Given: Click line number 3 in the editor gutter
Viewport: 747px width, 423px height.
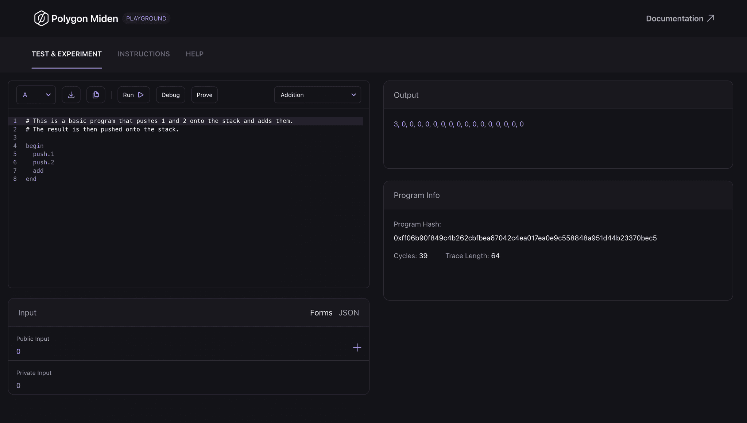Looking at the screenshot, I should click(x=15, y=137).
